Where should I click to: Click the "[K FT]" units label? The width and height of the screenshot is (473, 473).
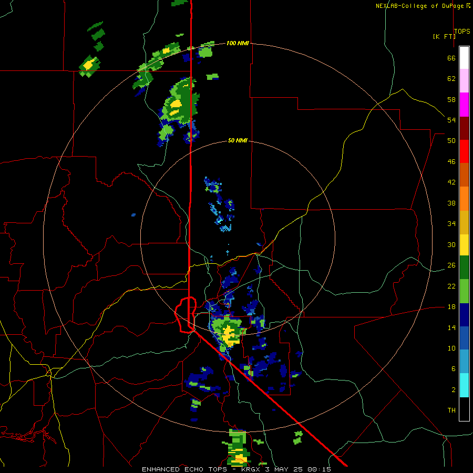[444, 36]
